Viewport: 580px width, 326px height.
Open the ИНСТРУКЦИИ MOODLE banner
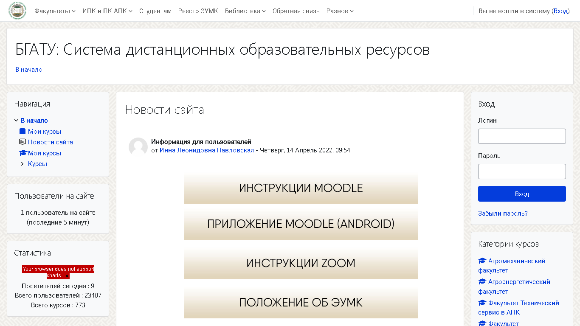[x=301, y=188]
